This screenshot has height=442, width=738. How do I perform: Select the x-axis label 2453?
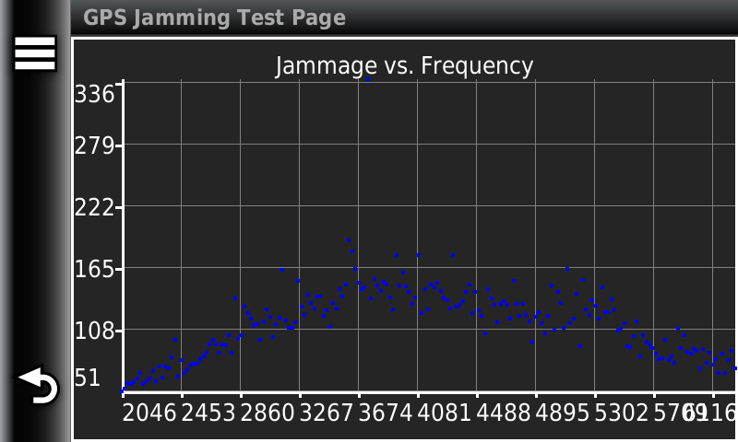208,413
